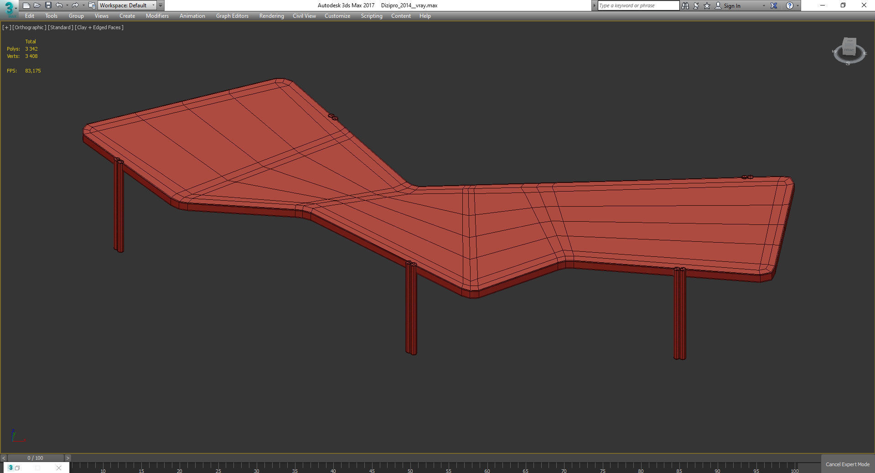Open the [Clay + Edged Faces] shading menu

click(99, 27)
